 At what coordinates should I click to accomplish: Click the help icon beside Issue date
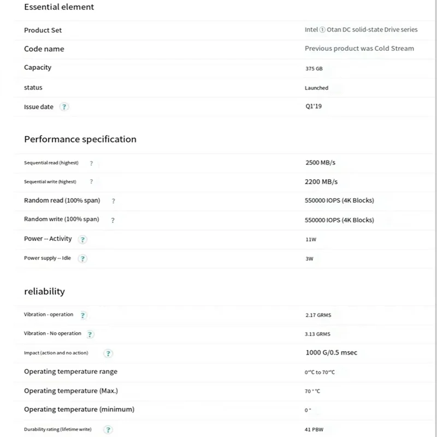click(64, 107)
